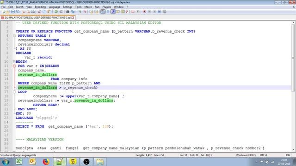This screenshot has height=166, width=296.
Task: Toggle Show all characters icon
Action: pos(108,12)
